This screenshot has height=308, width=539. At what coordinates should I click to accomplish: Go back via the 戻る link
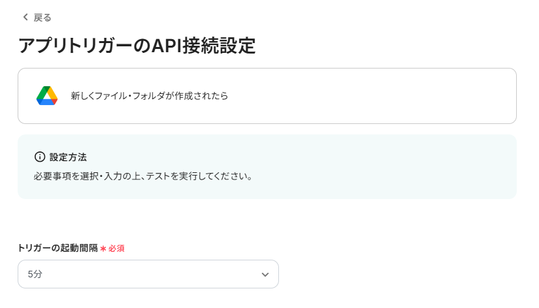42,18
